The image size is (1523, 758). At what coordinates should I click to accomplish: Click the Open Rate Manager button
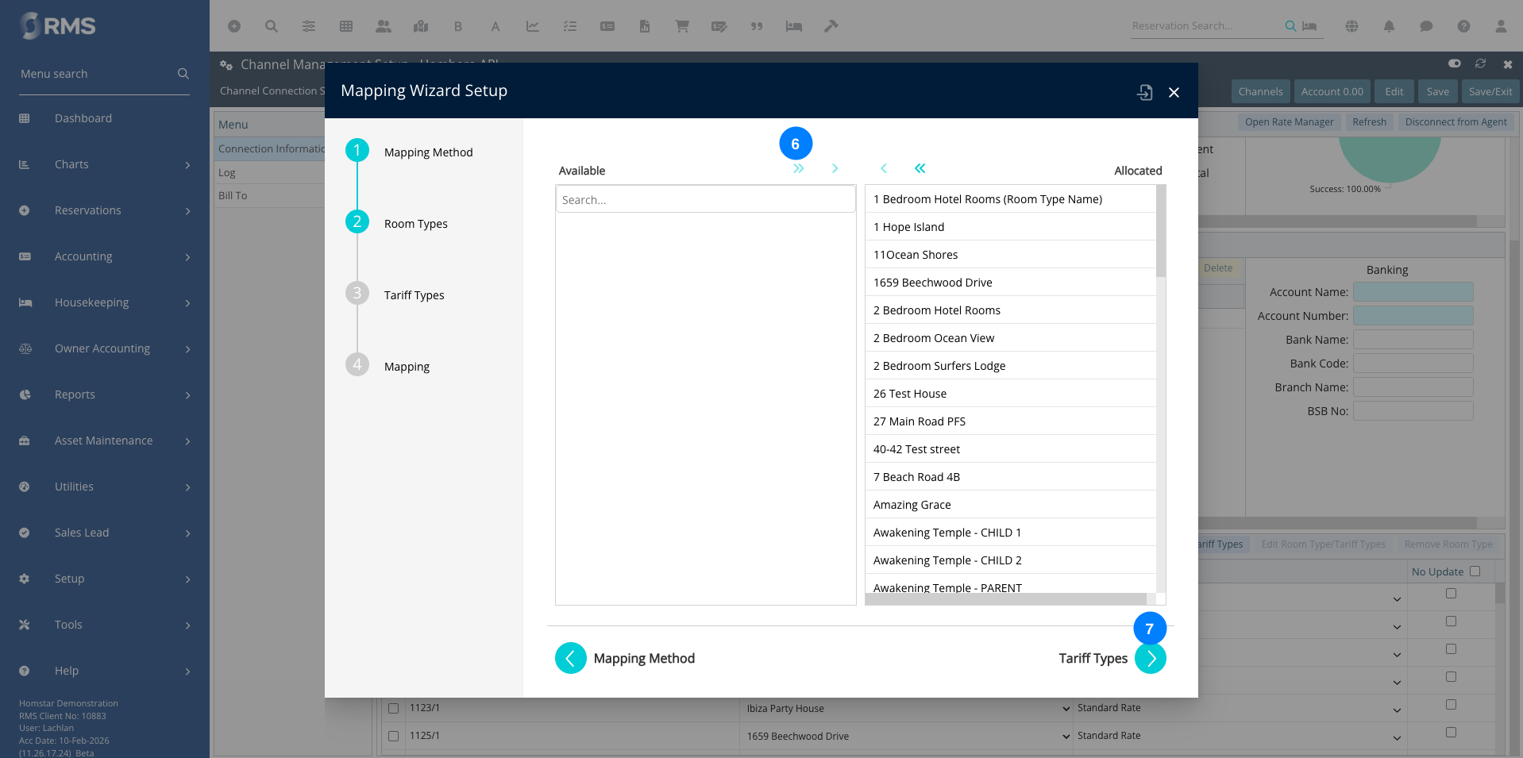1289,122
